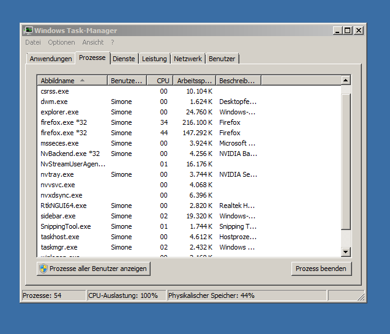Click the Realtek H... description cell
This screenshot has width=390, height=334.
point(237,206)
